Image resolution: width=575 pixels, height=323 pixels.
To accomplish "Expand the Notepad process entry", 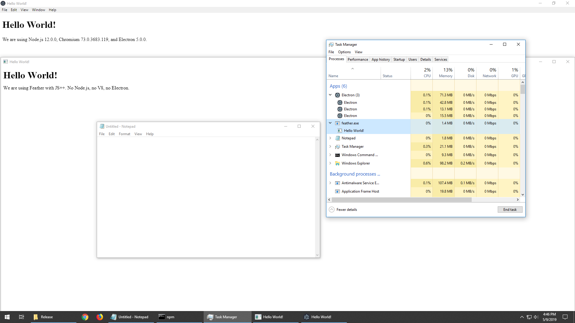I will (x=330, y=138).
